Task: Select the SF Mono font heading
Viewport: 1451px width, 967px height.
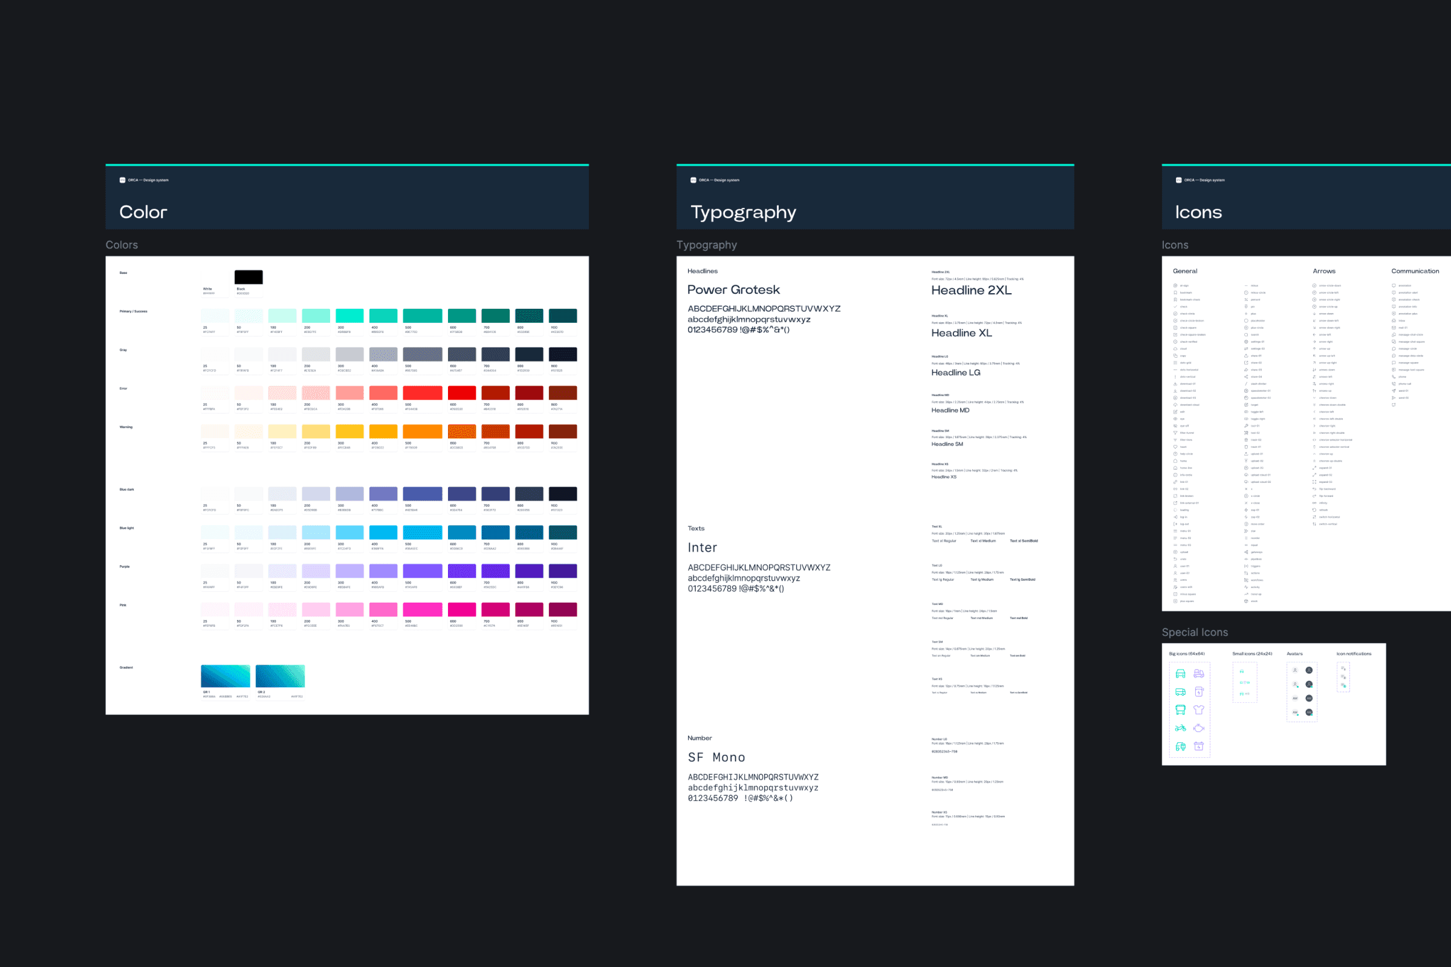Action: 716,757
